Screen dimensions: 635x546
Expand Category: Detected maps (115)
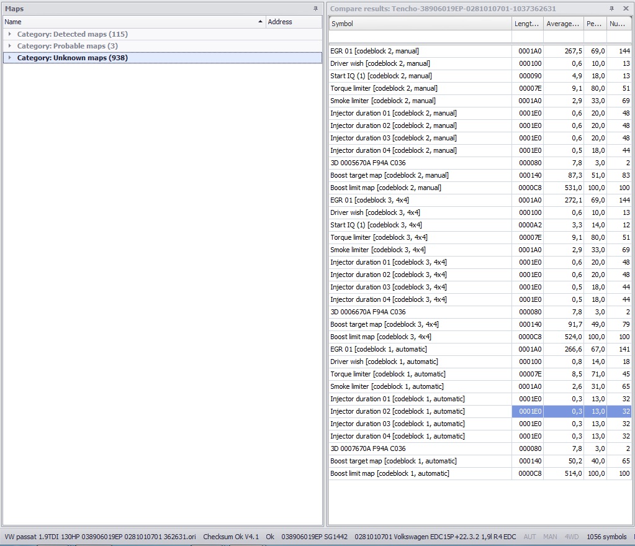click(9, 34)
